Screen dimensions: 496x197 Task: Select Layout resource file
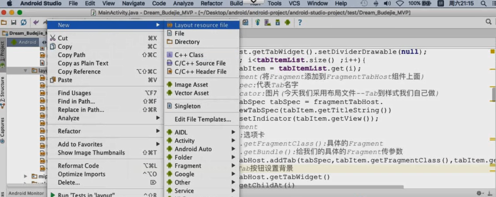pyautogui.click(x=202, y=25)
